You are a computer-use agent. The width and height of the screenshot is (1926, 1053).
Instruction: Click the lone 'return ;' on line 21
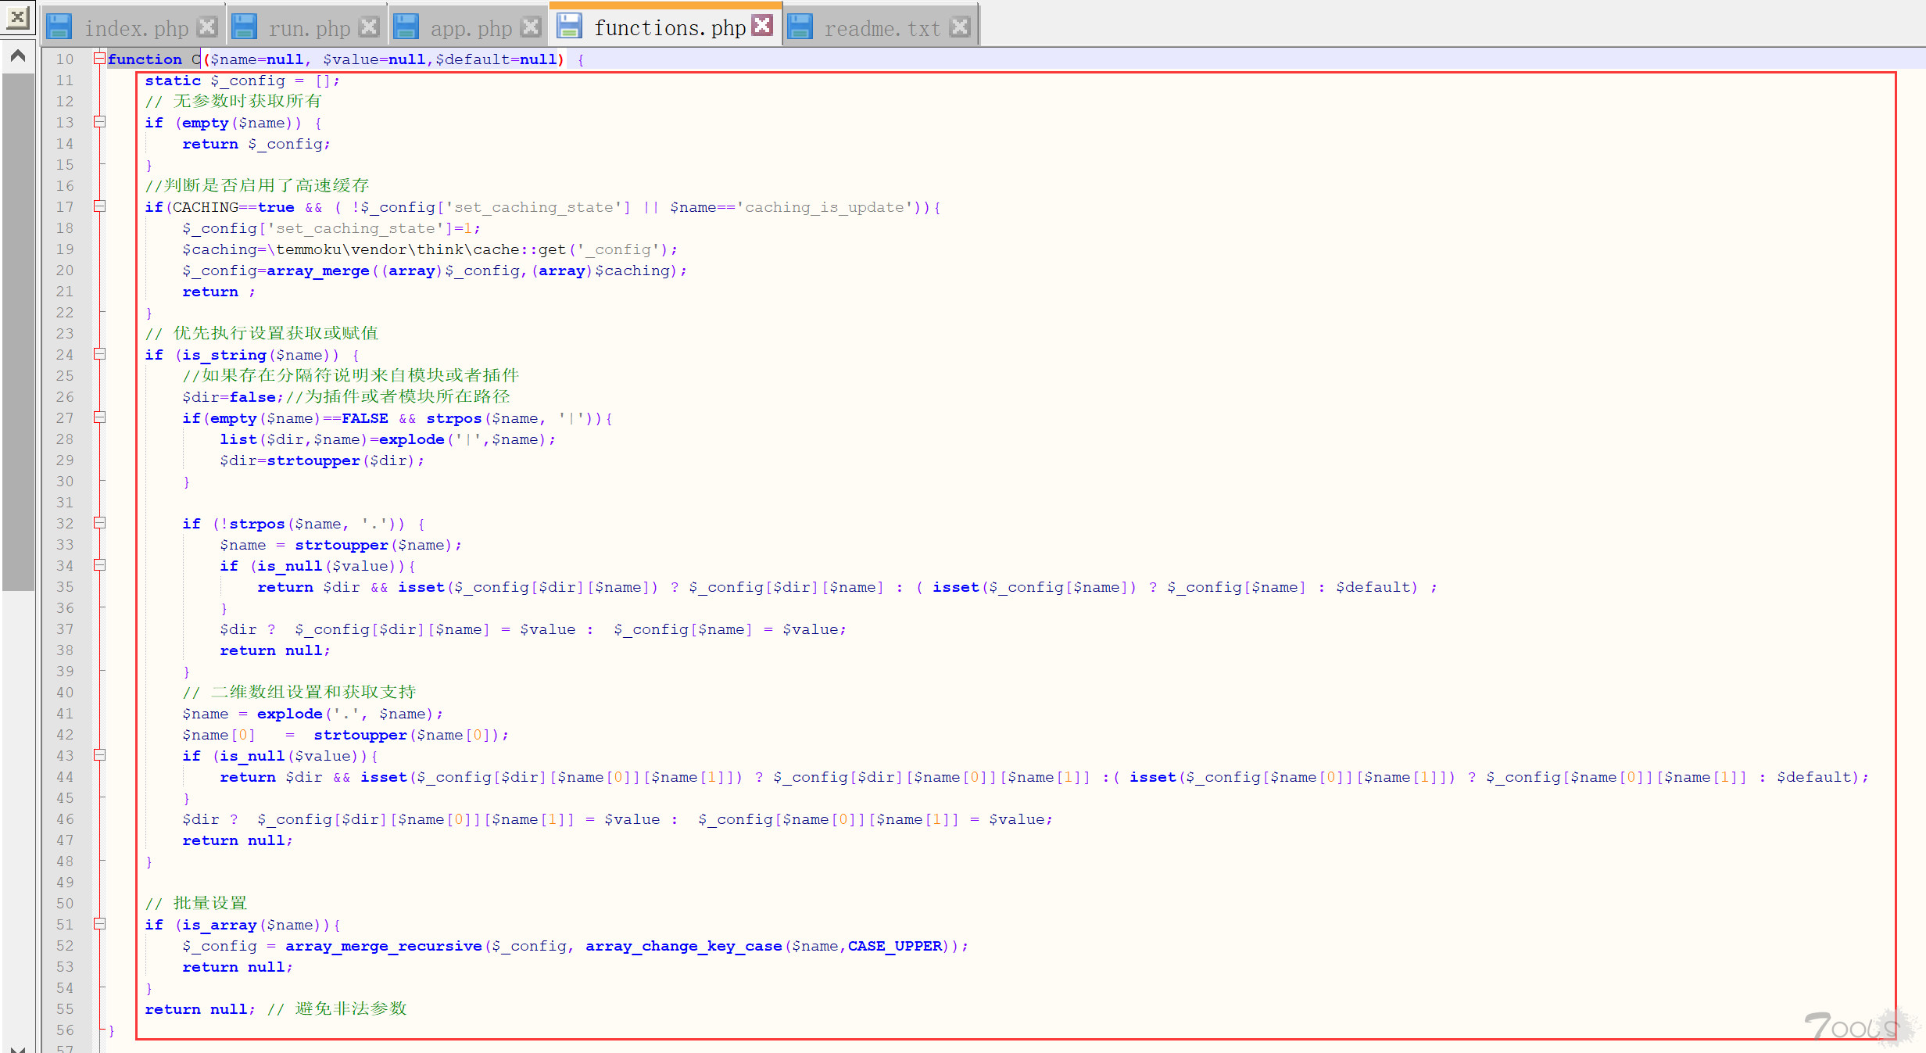pyautogui.click(x=219, y=292)
